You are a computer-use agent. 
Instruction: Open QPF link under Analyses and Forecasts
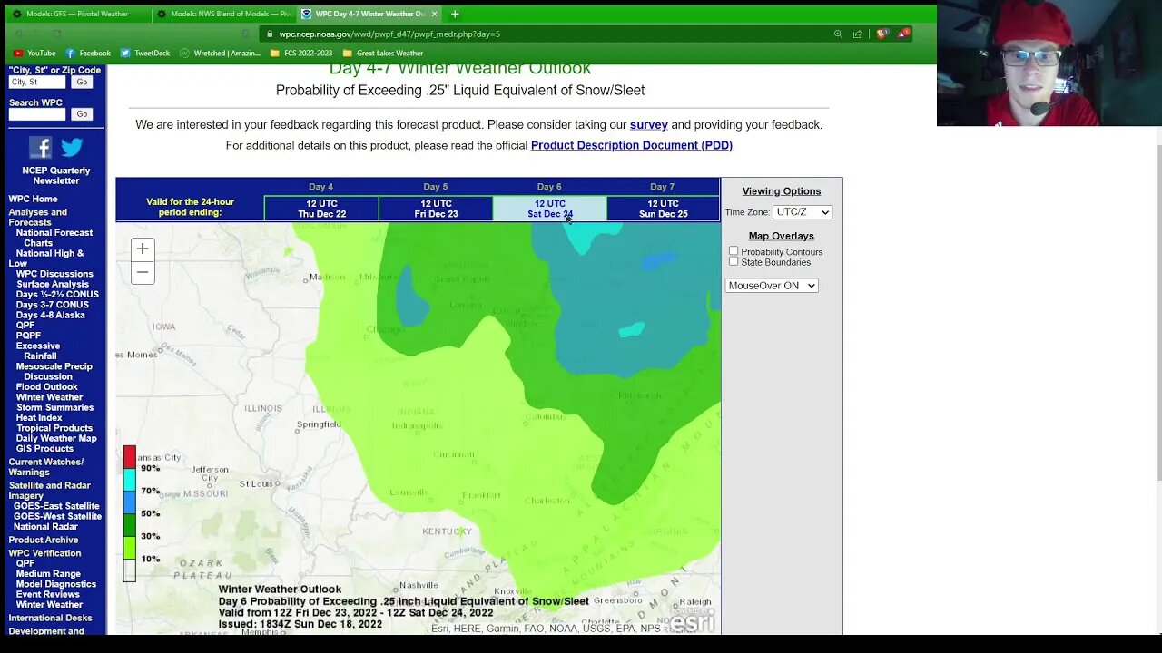click(x=25, y=325)
